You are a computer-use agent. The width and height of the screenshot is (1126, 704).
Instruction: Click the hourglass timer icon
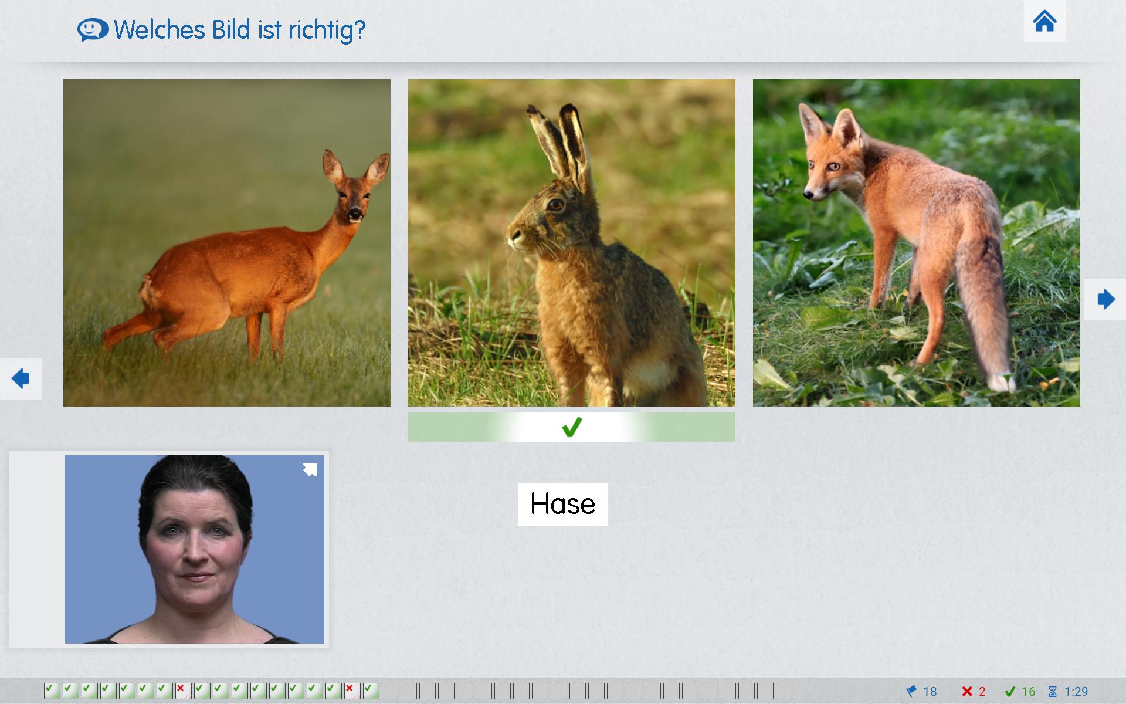click(x=1053, y=692)
